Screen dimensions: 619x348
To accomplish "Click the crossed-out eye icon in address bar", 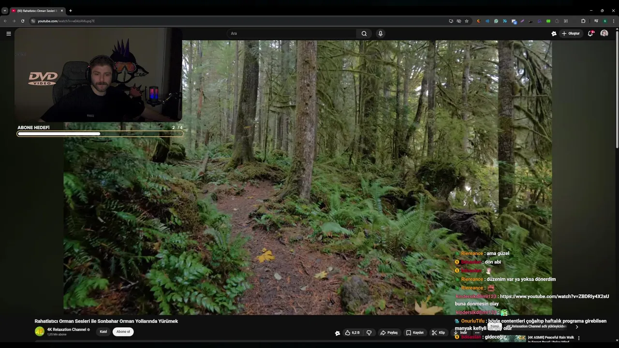I will point(459,21).
